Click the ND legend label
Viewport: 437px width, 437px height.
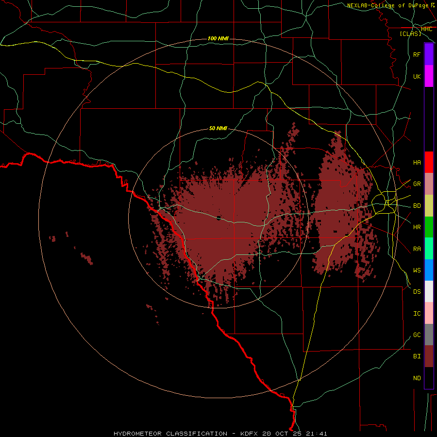(417, 378)
